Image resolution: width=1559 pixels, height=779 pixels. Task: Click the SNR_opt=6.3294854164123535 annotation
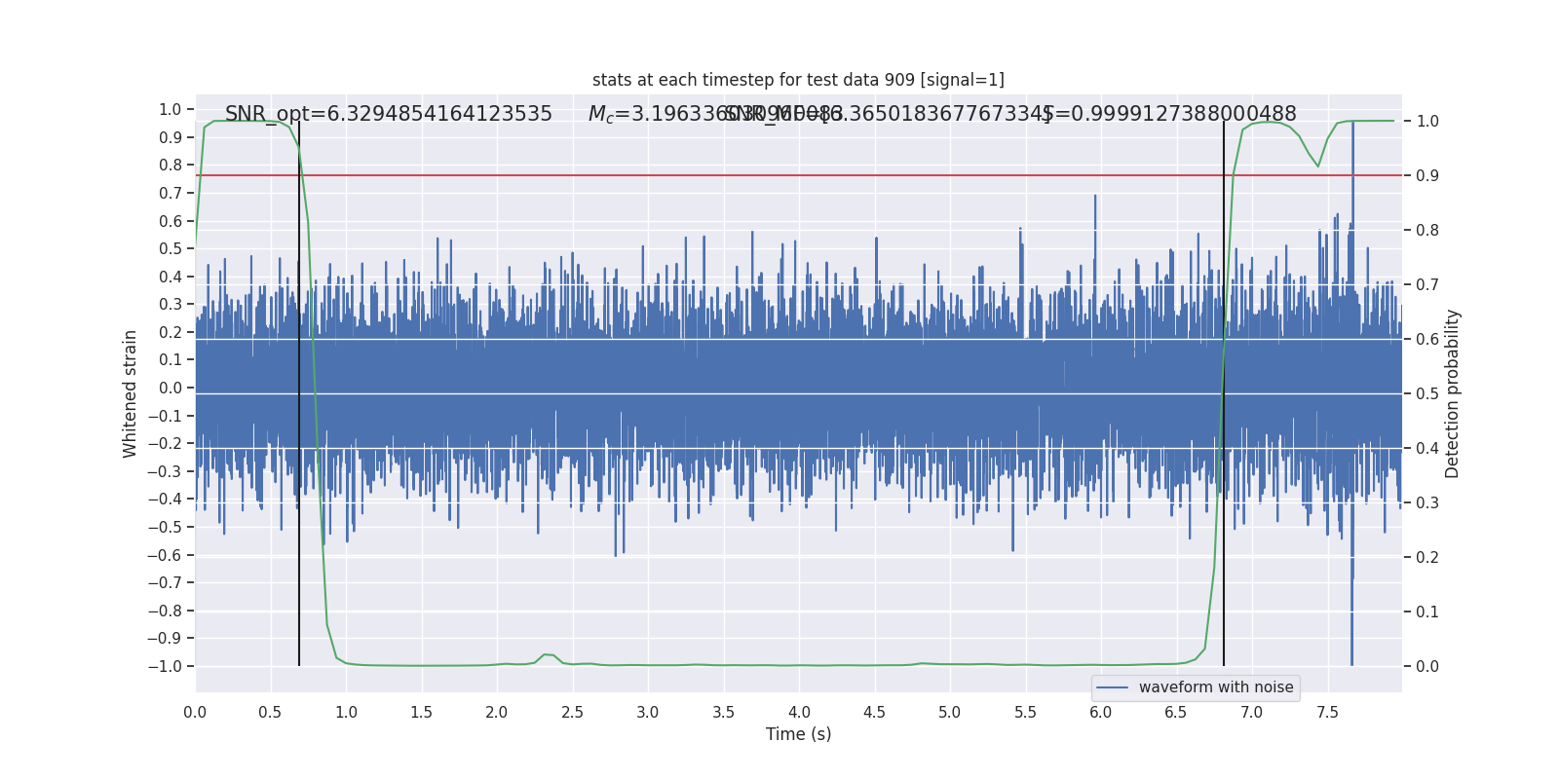[389, 114]
